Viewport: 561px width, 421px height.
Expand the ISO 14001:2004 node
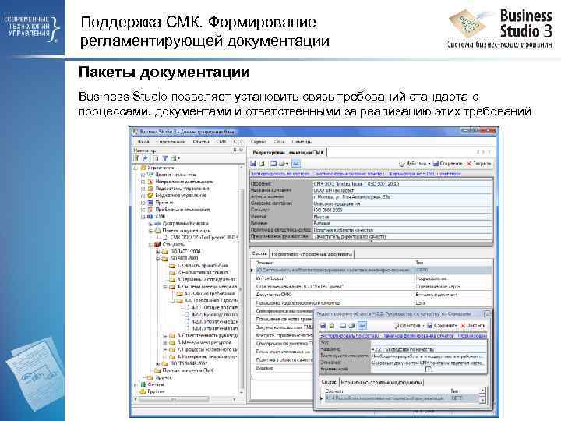click(157, 252)
